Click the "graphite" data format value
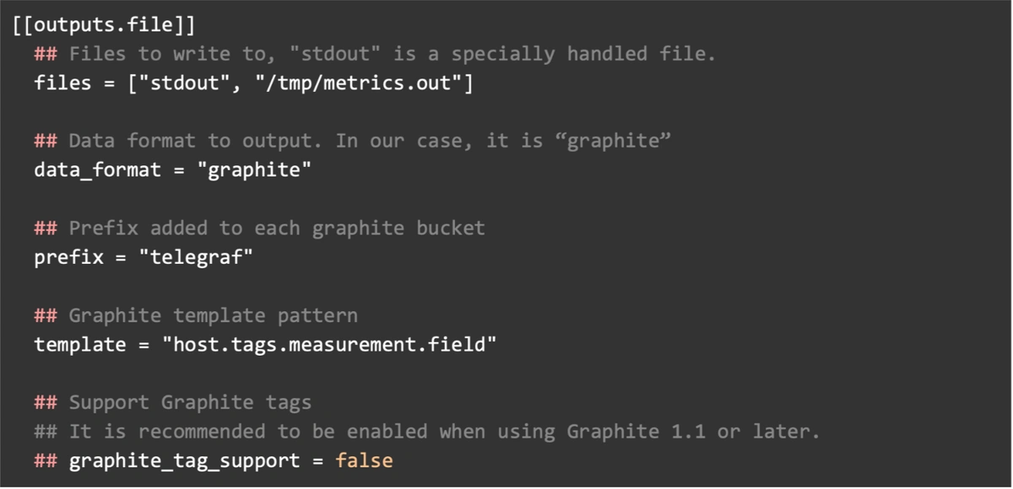1013x489 pixels. [x=254, y=169]
